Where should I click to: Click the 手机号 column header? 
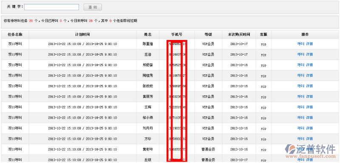click(177, 34)
